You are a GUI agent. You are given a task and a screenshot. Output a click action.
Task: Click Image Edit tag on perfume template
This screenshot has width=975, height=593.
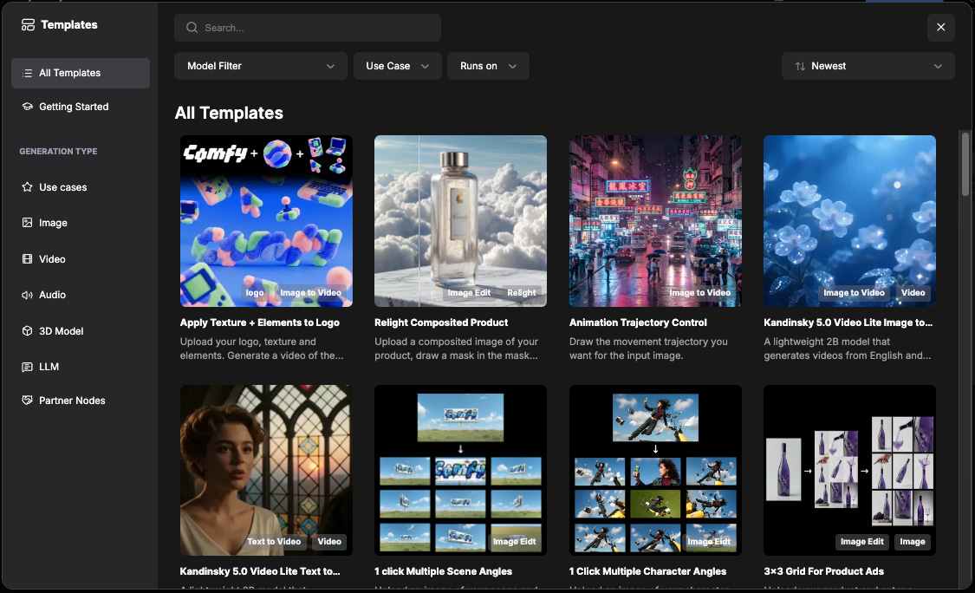click(469, 292)
